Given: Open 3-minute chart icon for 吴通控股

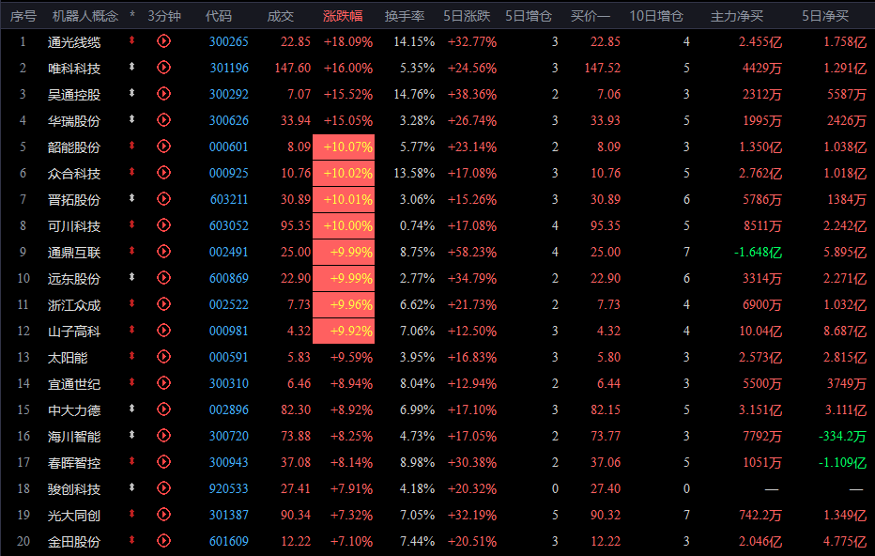Looking at the screenshot, I should pyautogui.click(x=163, y=94).
